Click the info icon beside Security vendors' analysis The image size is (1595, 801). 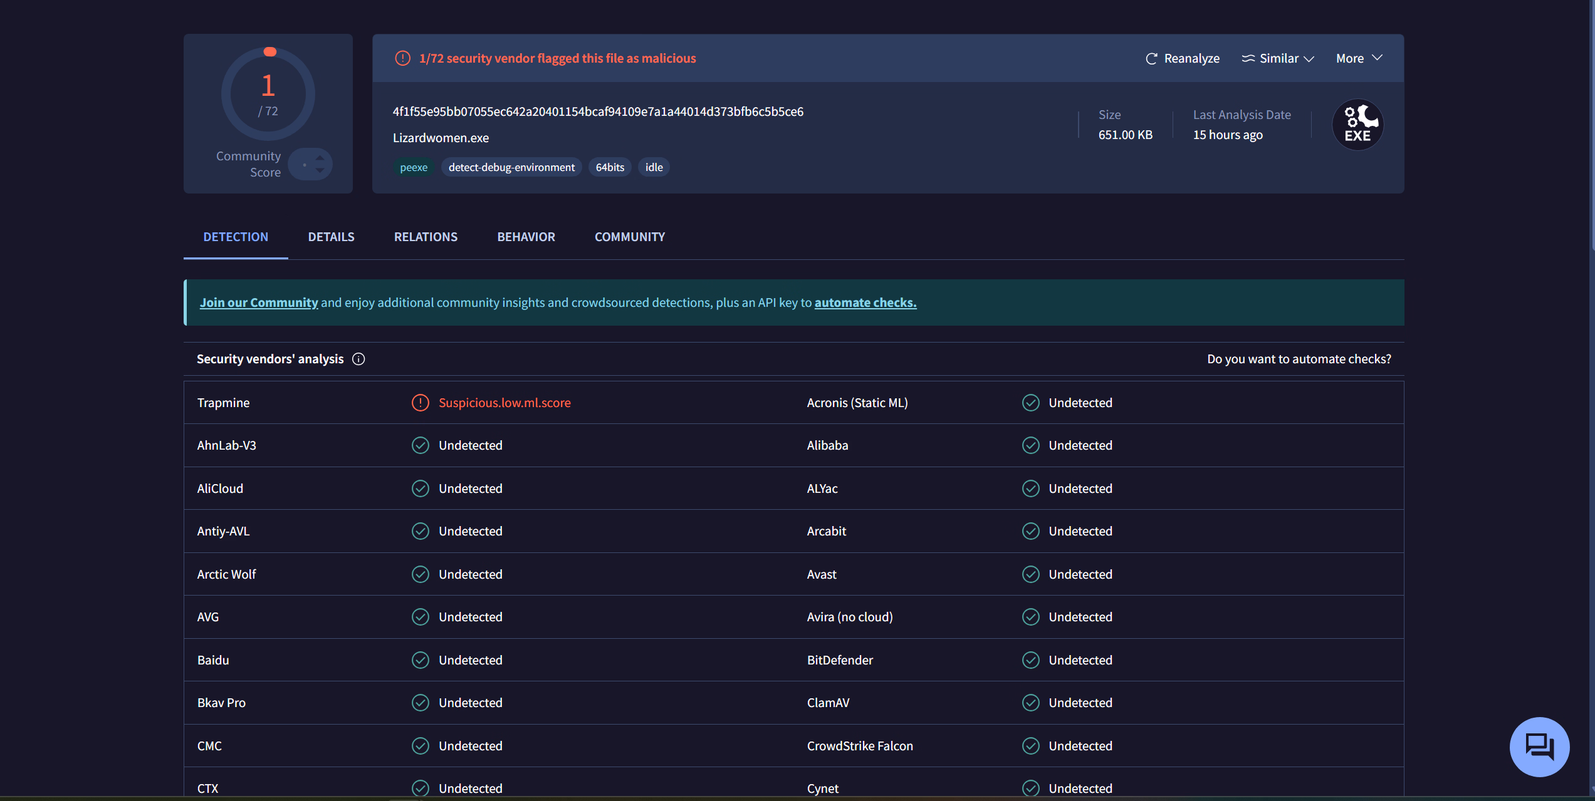[358, 359]
